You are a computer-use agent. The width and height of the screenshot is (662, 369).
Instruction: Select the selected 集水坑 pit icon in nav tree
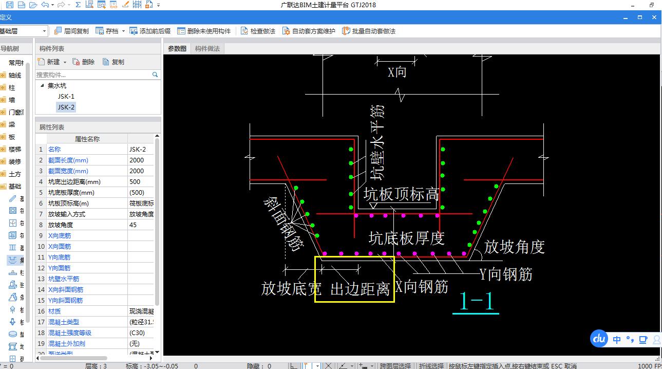coord(13,260)
